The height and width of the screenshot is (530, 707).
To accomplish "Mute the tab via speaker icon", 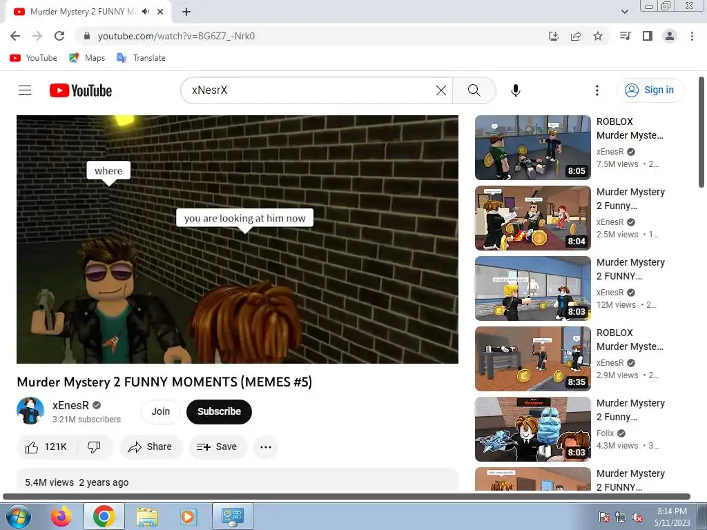I will pyautogui.click(x=145, y=12).
